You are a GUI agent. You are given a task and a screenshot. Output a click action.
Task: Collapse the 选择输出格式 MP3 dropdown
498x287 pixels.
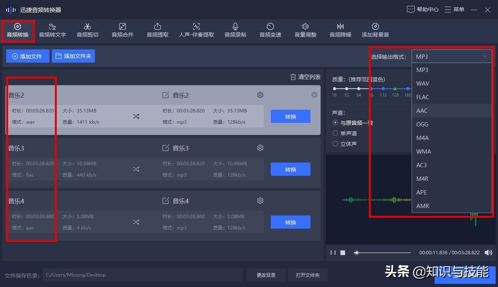452,56
